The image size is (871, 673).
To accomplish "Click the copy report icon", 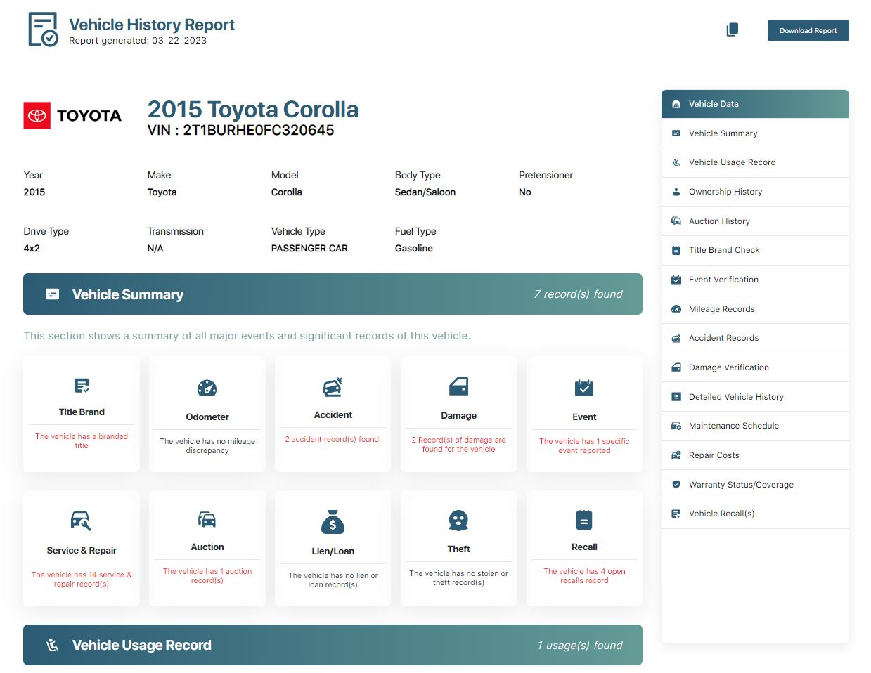I will pos(732,30).
